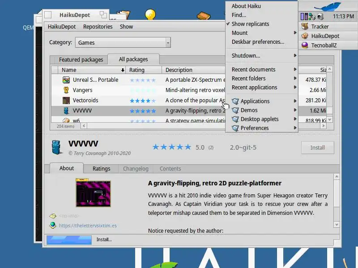Click the 2.0~git-5 version text
The image size is (358, 268).
243,148
